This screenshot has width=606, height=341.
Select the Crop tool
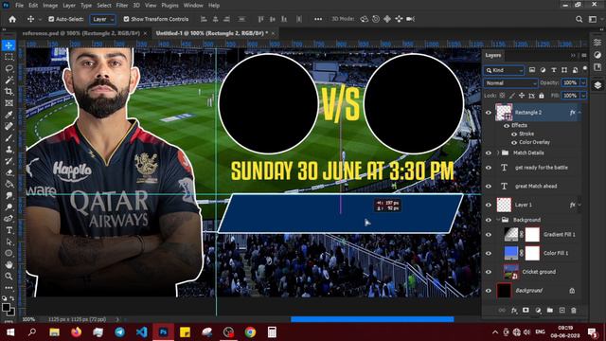coord(9,92)
